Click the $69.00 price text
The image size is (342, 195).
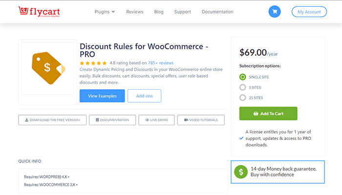coord(253,53)
